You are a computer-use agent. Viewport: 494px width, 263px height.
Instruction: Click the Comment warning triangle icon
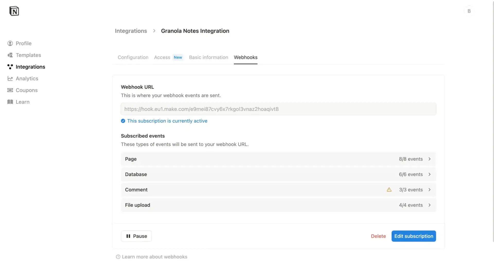(x=389, y=190)
